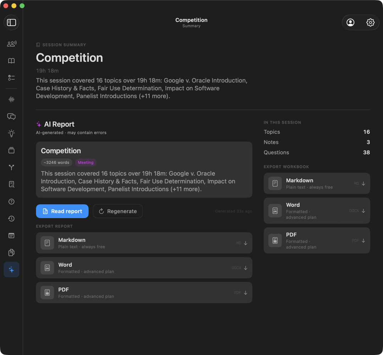
Task: Open the stacked cards icon in sidebar
Action: click(x=11, y=150)
